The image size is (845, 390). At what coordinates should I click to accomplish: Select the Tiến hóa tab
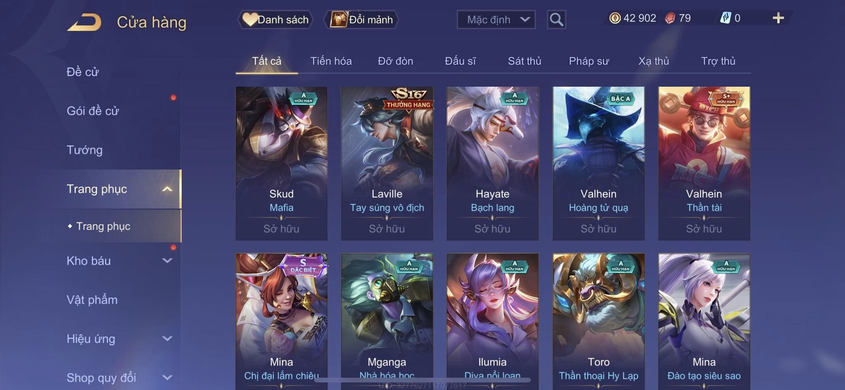coord(331,61)
